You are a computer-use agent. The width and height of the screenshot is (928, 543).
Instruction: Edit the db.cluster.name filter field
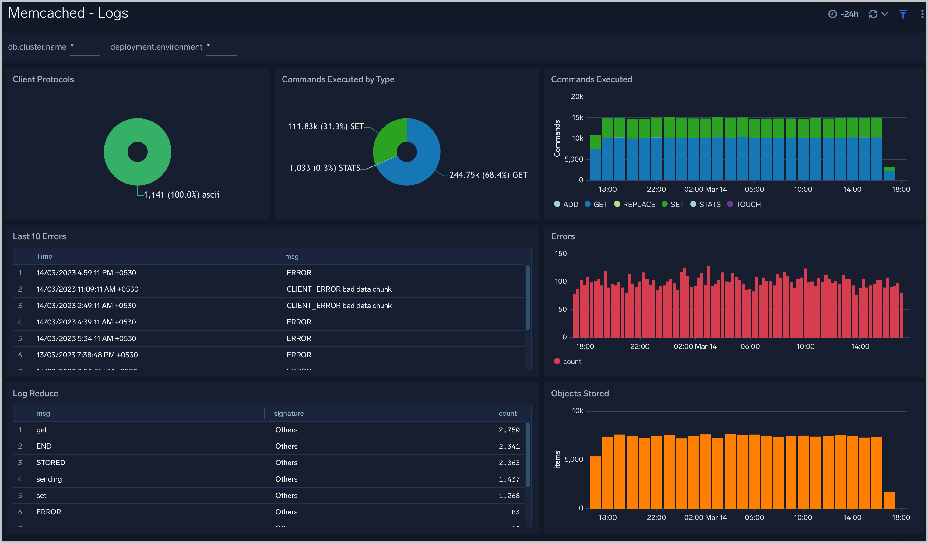point(85,47)
